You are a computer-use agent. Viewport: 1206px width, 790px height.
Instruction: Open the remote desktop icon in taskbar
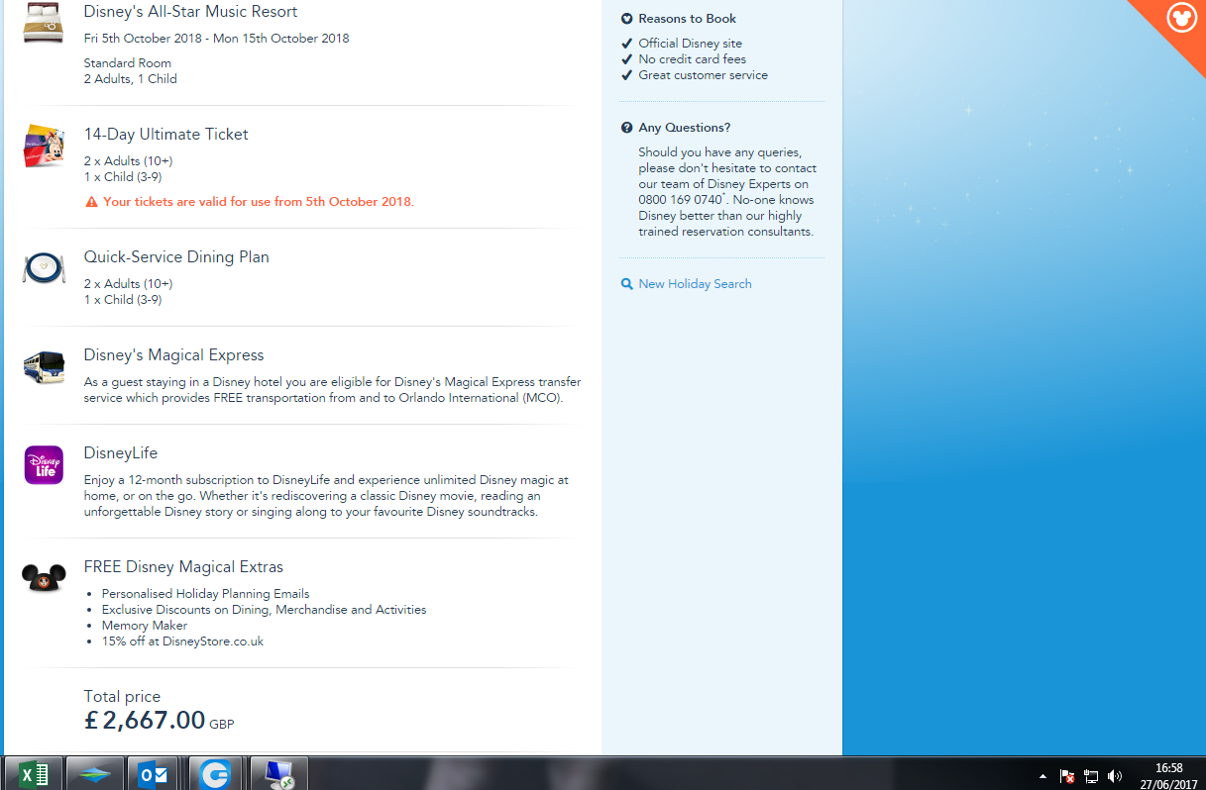[x=277, y=774]
